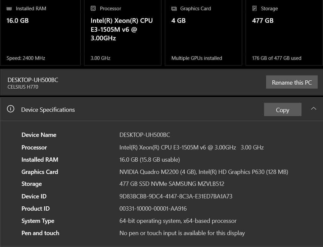Screen dimensions: 323x247
Task: Click Multiple GPUs installed text
Action: click(197, 58)
